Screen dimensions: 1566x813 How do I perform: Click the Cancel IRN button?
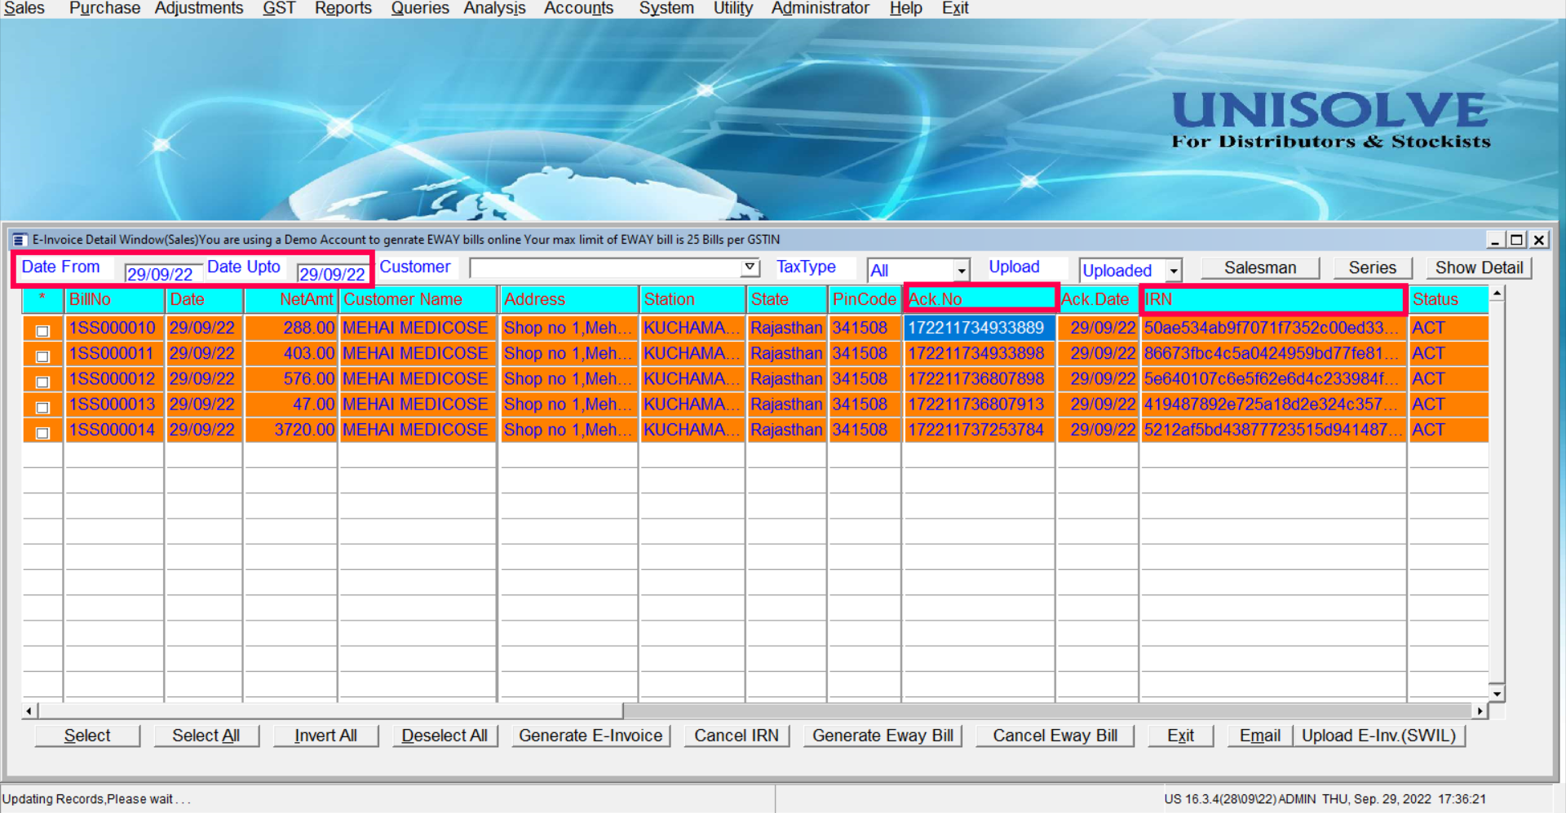(x=737, y=736)
